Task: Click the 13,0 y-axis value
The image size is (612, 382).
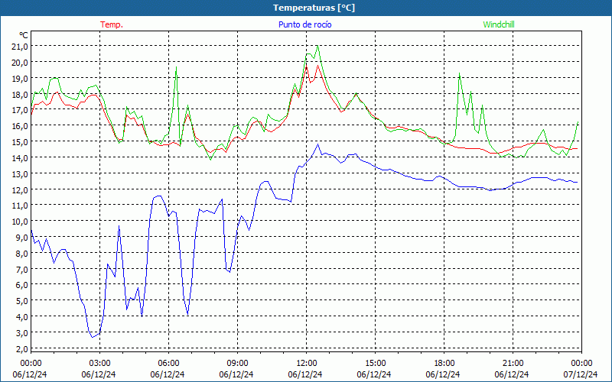Action: 21,174
